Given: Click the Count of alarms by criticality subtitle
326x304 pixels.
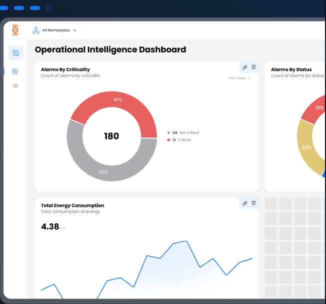Looking at the screenshot, I should [x=70, y=75].
